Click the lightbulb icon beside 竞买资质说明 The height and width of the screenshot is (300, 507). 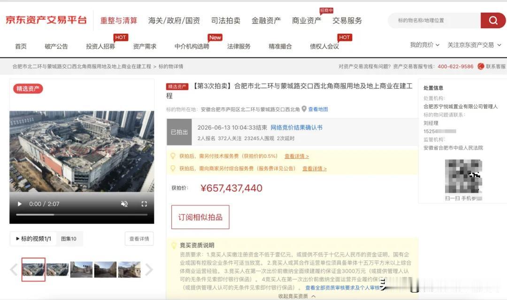[174, 246]
